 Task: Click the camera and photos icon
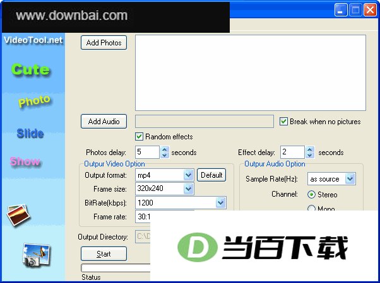click(36, 255)
